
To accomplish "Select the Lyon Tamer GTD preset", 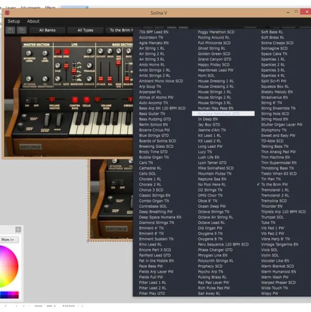I will click(212, 163).
